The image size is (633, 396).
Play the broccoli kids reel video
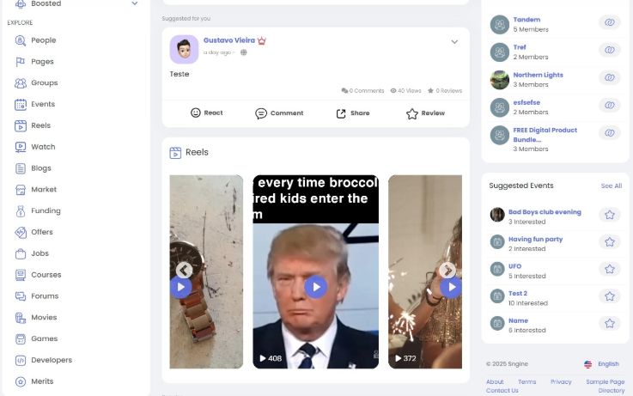click(316, 287)
